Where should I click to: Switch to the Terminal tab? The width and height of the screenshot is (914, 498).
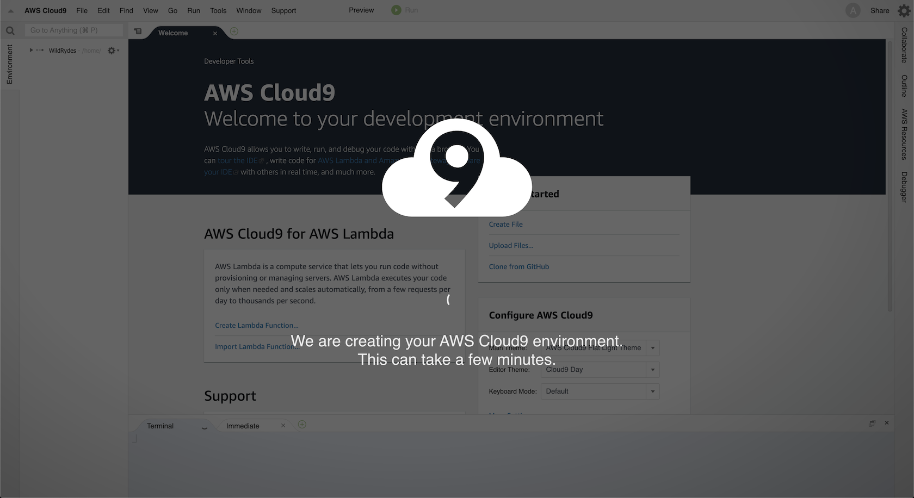tap(160, 426)
